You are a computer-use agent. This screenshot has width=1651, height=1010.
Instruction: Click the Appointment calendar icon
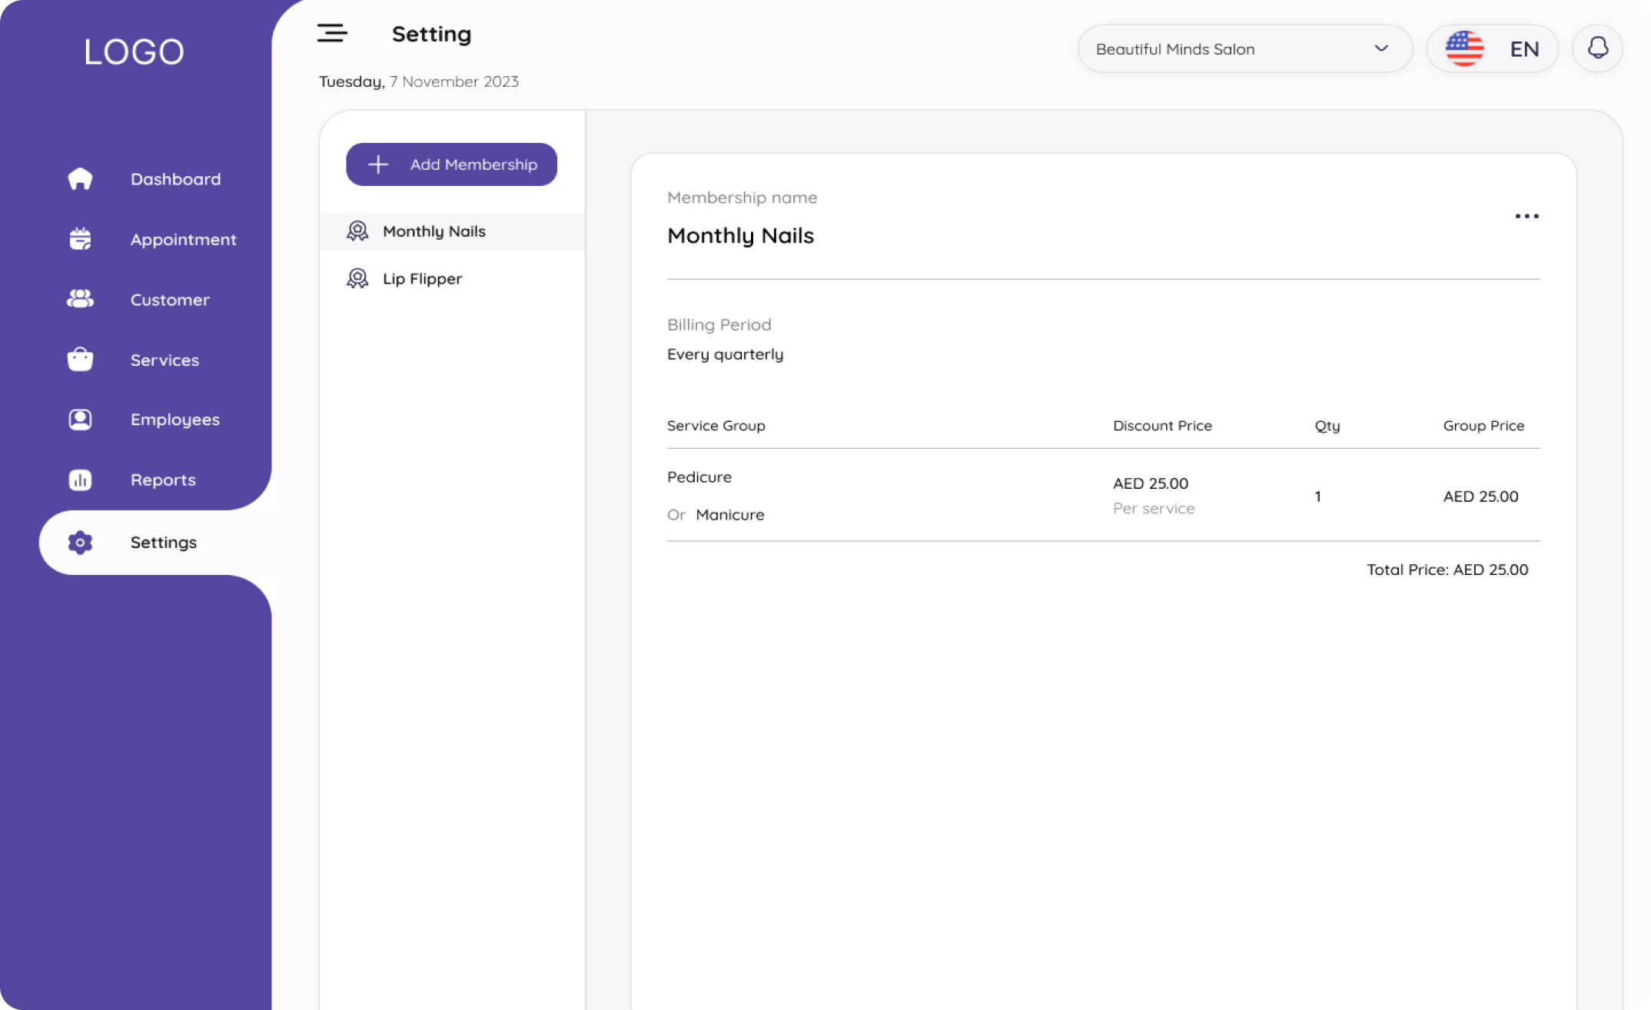tap(80, 239)
